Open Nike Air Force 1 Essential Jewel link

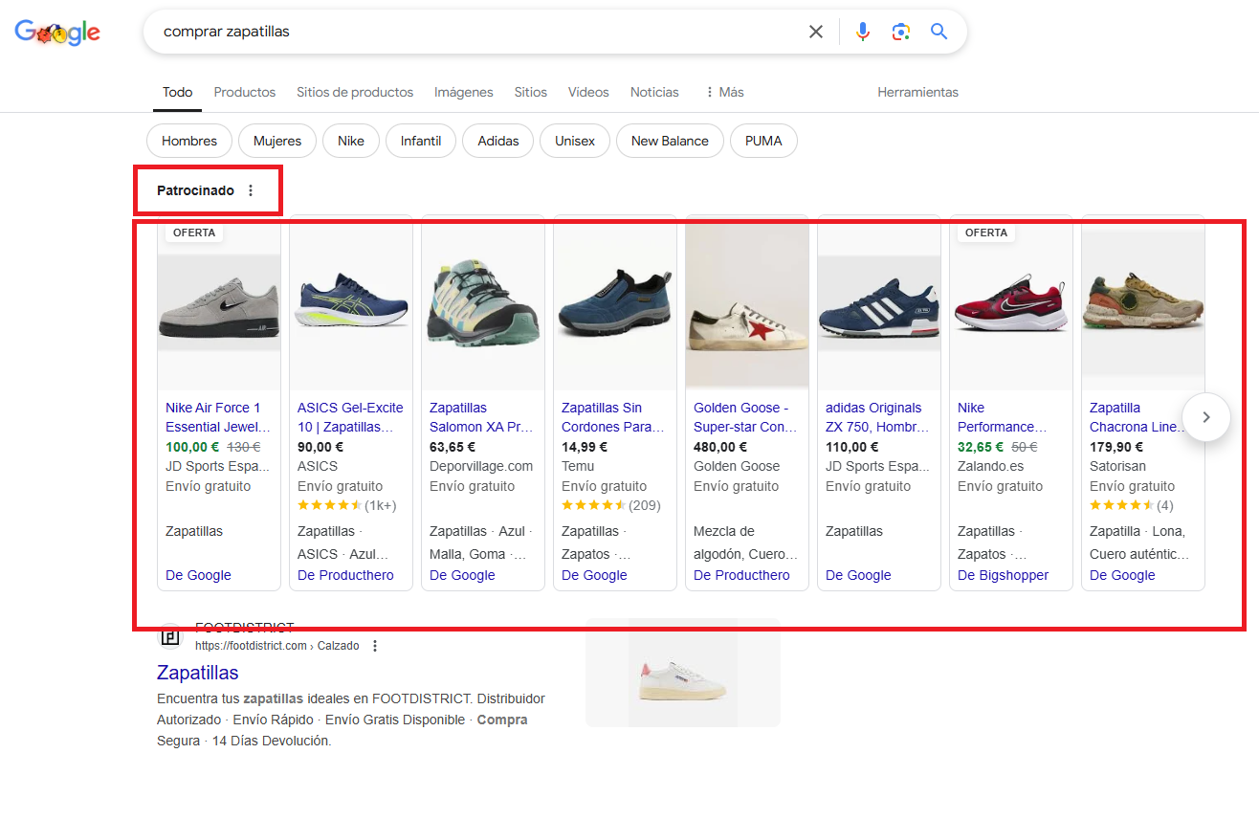(x=218, y=417)
